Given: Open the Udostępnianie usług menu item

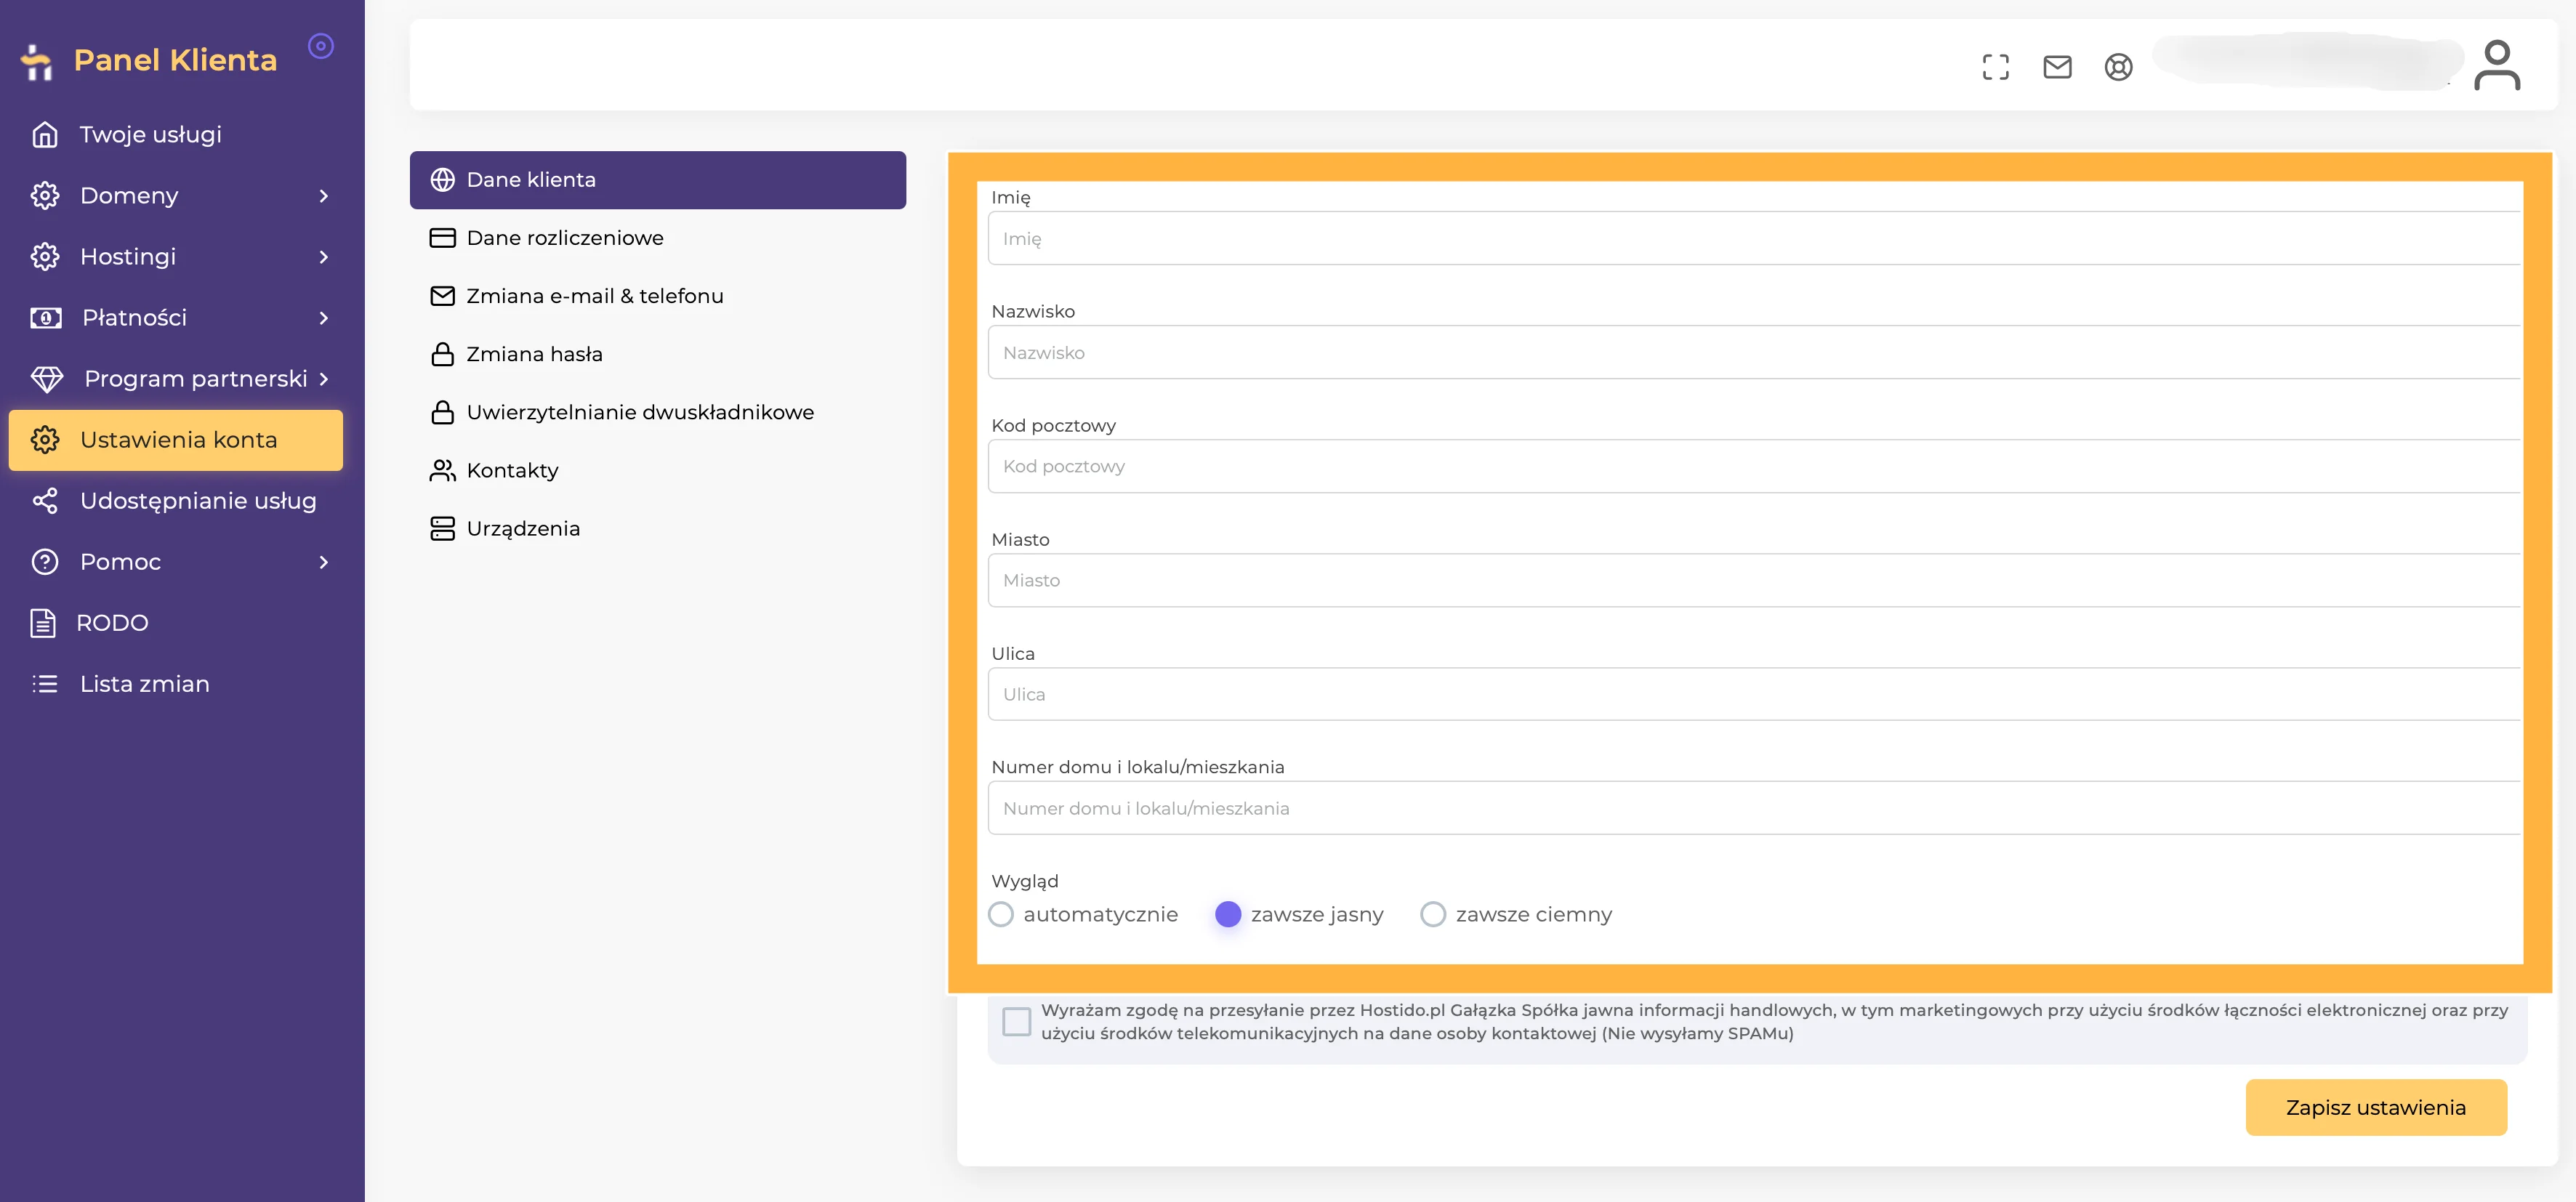Looking at the screenshot, I should (176, 501).
